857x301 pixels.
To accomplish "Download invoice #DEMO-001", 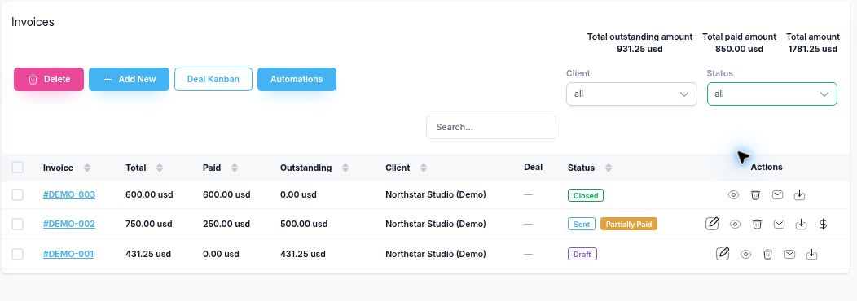I will pos(811,254).
